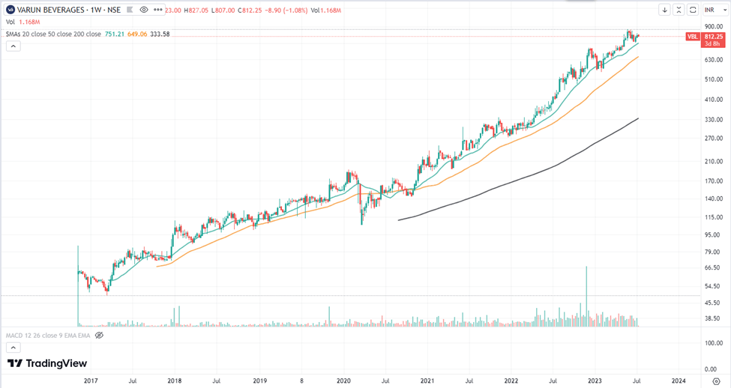Open the three-dot More menu in legend
The image size is (731, 388).
coord(158,10)
